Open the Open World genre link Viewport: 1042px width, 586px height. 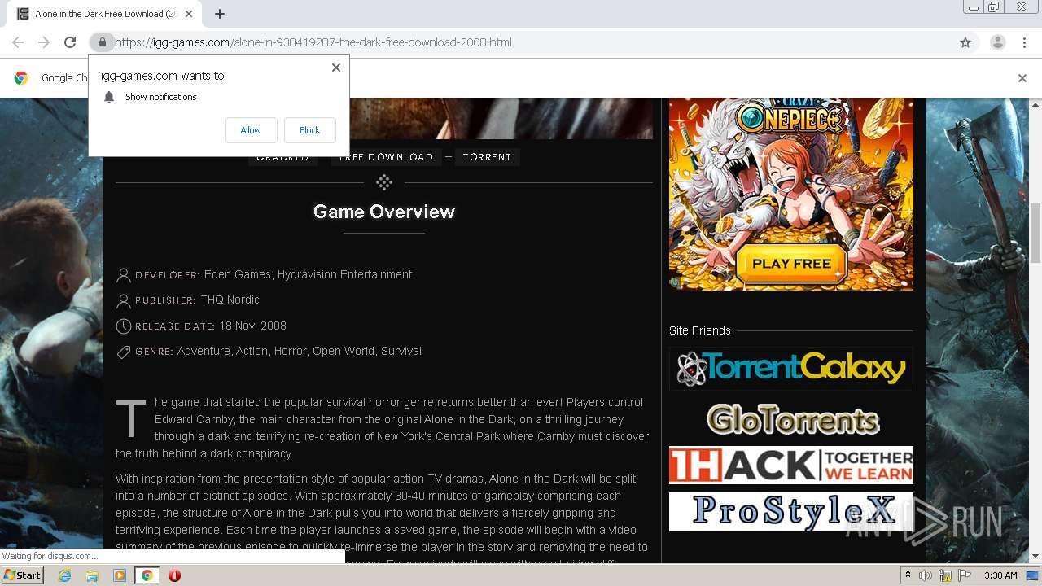[344, 351]
